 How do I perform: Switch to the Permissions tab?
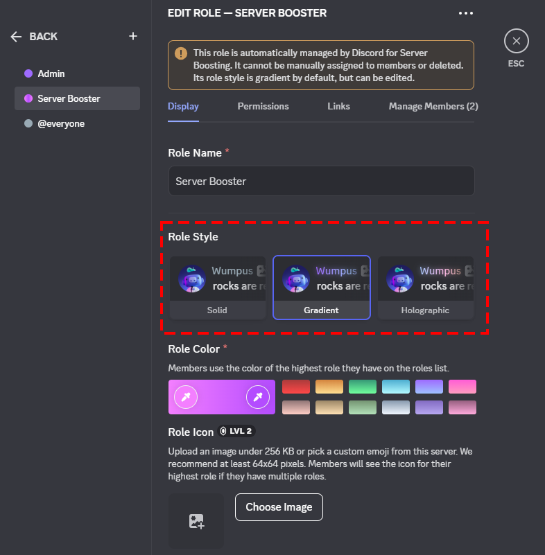pyautogui.click(x=263, y=107)
